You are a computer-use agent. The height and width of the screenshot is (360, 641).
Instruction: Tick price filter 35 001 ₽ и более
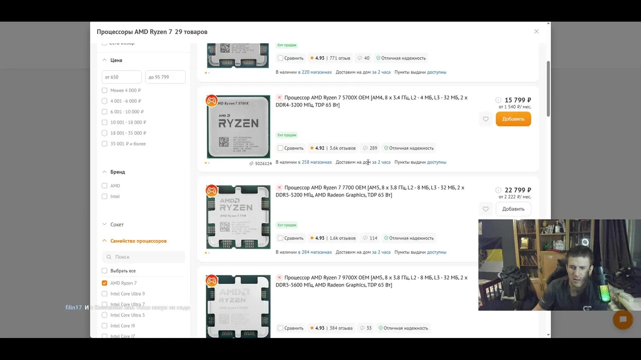(104, 144)
